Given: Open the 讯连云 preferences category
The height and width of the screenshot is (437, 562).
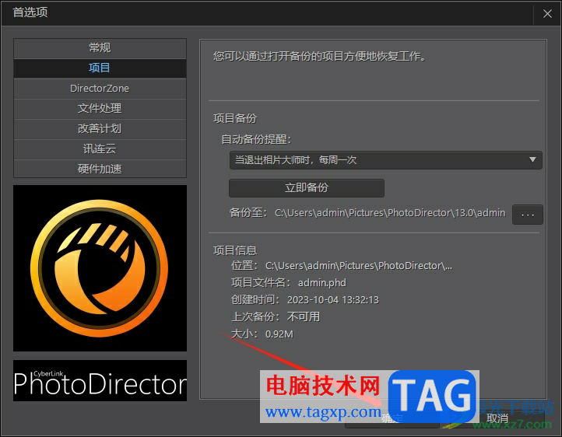Looking at the screenshot, I should tap(100, 149).
